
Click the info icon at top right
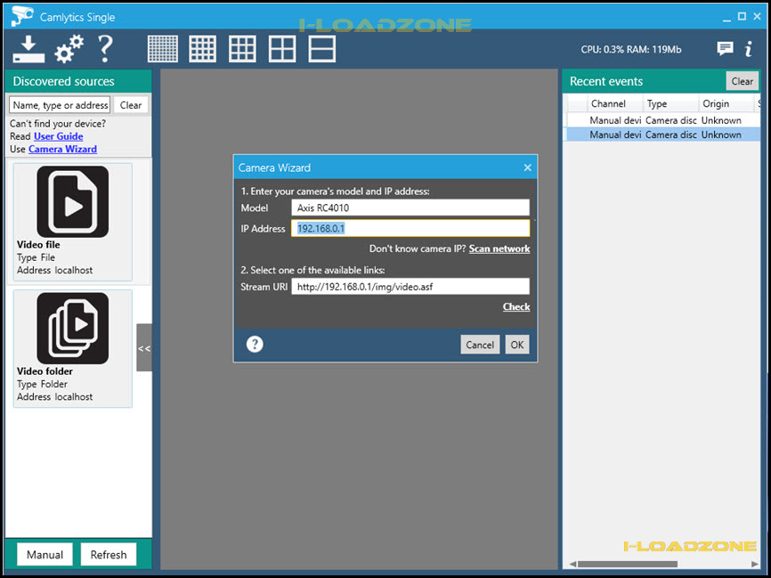[749, 49]
